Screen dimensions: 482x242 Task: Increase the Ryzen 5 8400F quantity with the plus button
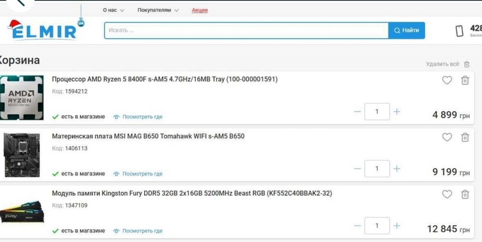click(x=397, y=111)
